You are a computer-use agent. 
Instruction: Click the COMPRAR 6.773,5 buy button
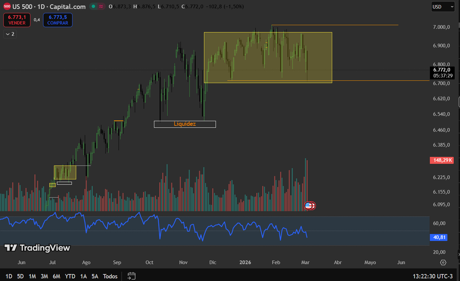tap(58, 20)
